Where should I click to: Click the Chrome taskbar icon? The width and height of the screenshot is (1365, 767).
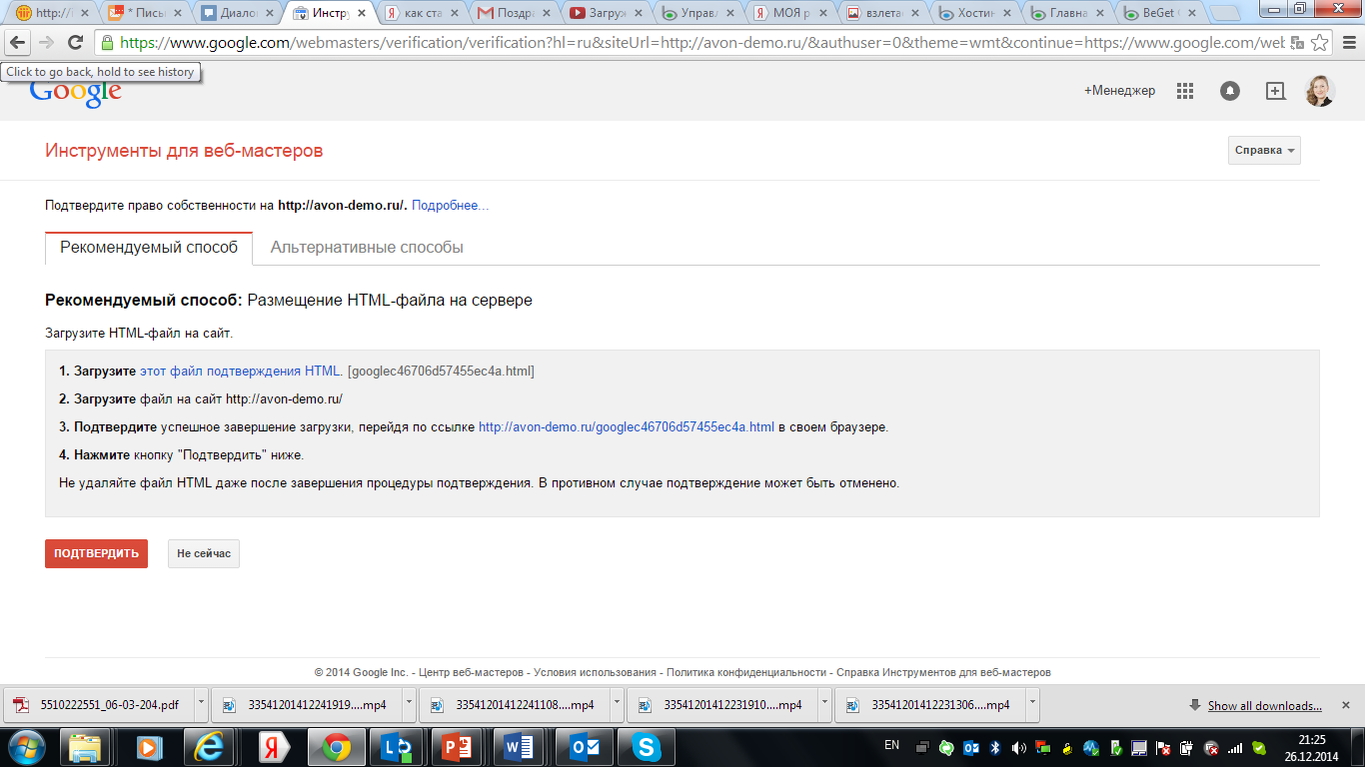[336, 747]
